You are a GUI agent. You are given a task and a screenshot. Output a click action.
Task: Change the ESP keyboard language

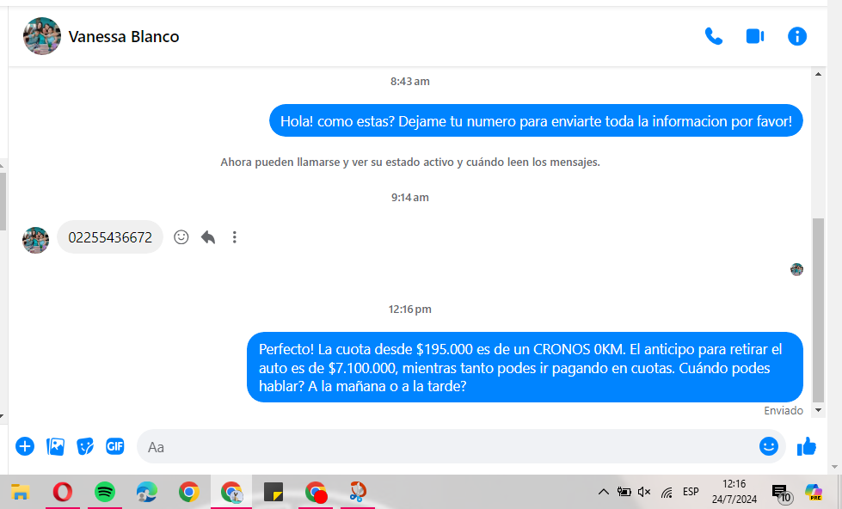click(x=691, y=492)
